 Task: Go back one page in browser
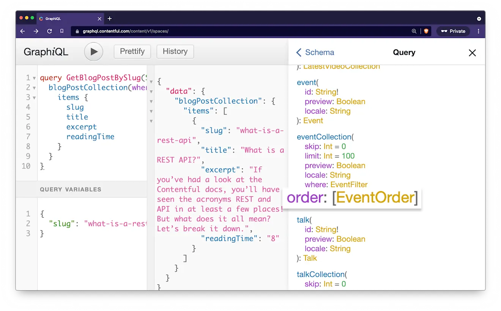22,31
